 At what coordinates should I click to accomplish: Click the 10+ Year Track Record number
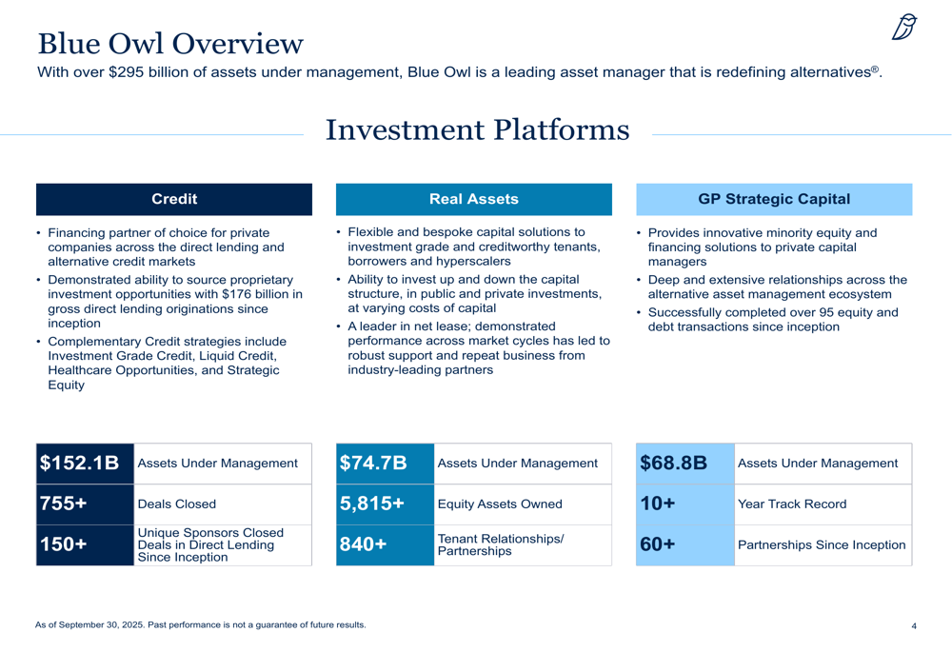(657, 504)
